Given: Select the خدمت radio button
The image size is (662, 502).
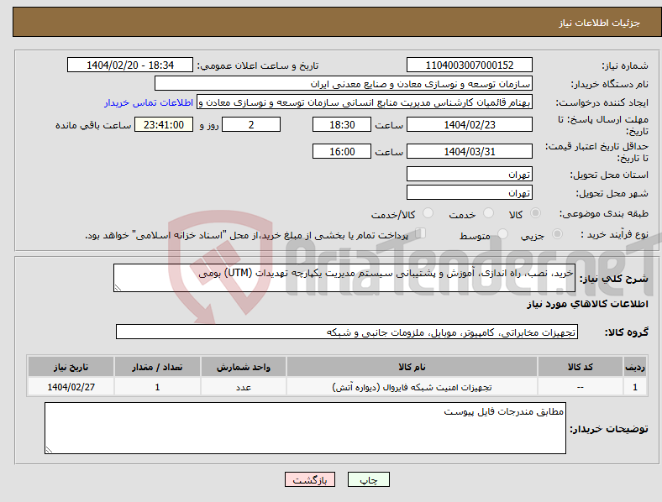Looking at the screenshot, I should [488, 213].
